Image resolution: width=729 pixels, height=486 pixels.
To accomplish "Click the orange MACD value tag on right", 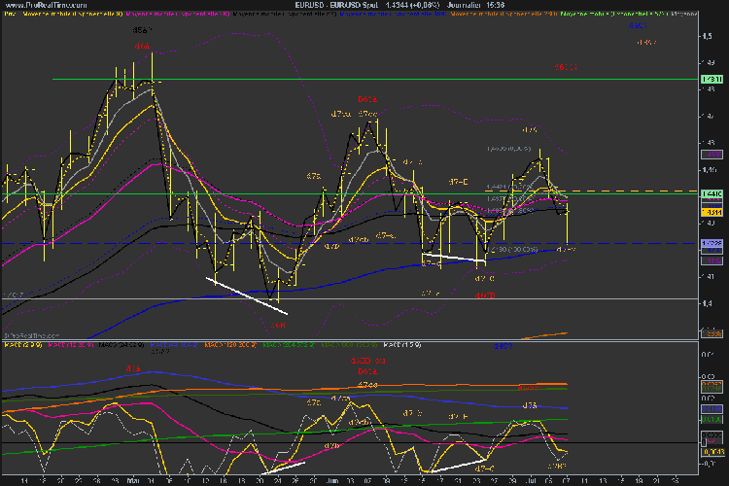I will [711, 385].
